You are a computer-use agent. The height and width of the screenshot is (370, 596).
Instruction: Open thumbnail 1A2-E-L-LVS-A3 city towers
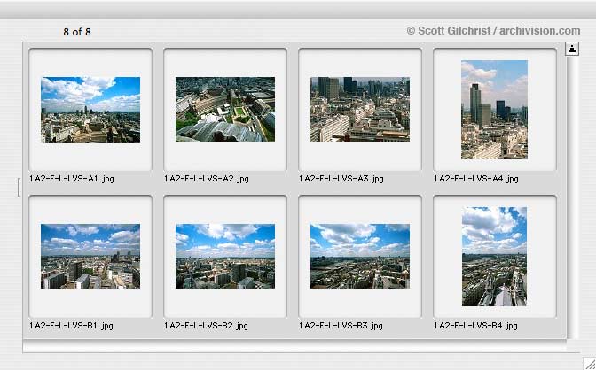360,109
